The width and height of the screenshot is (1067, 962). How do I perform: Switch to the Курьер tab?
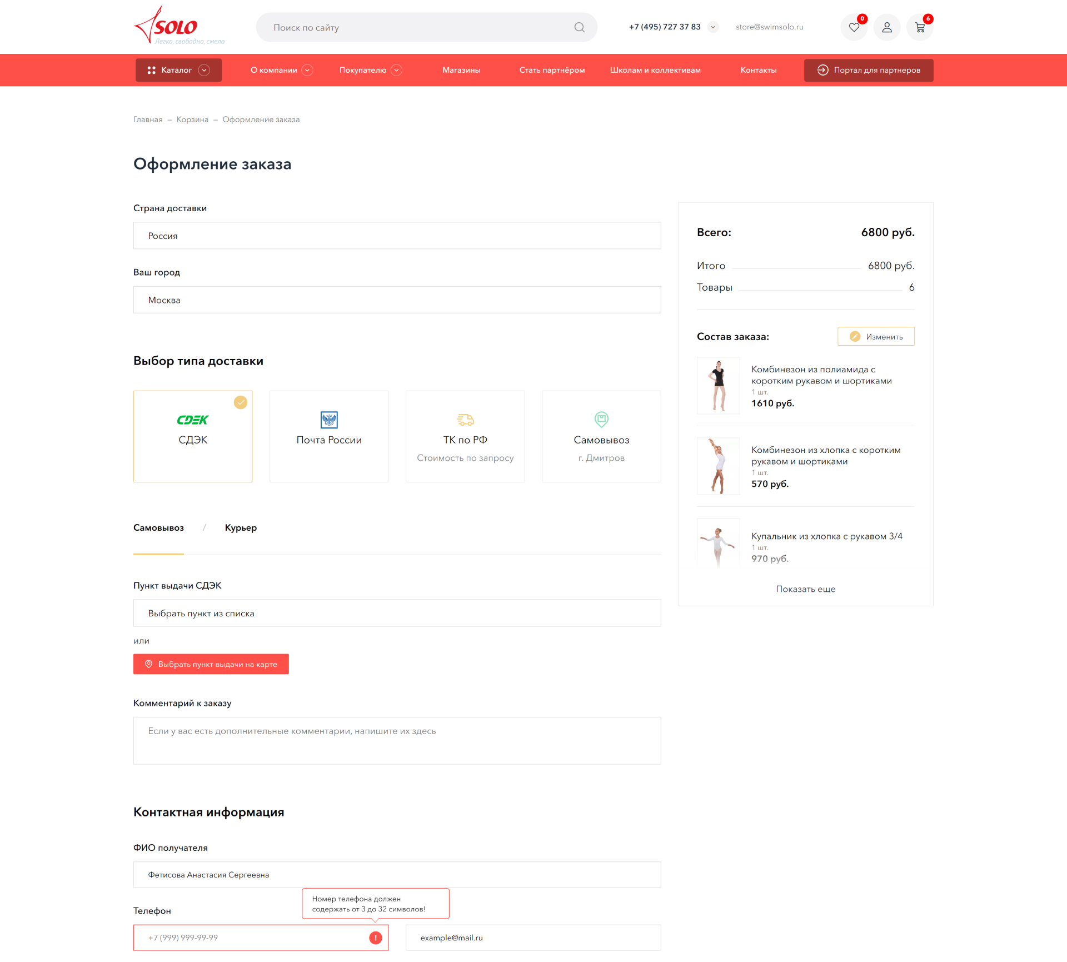[241, 528]
